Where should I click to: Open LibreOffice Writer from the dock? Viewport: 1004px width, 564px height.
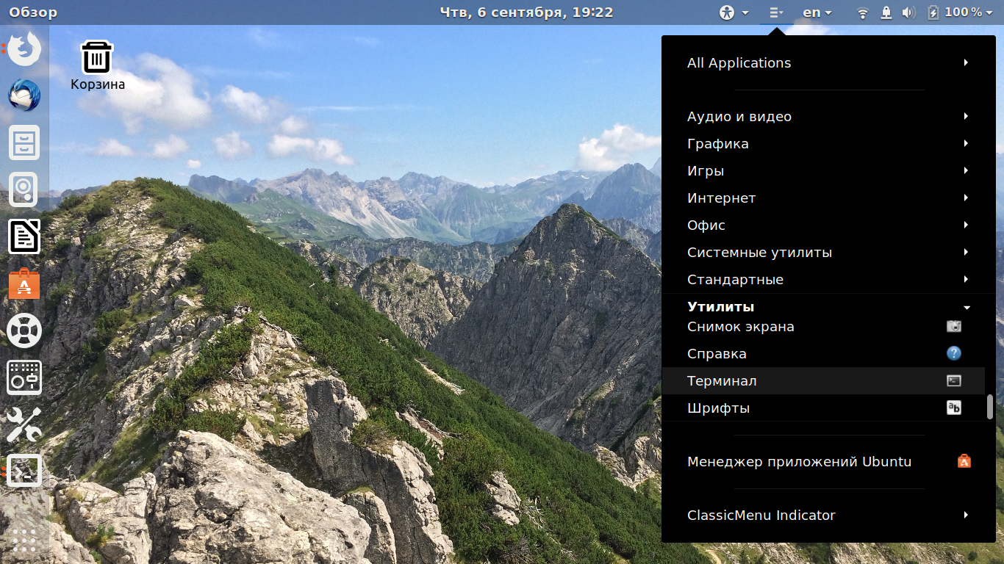tap(24, 236)
